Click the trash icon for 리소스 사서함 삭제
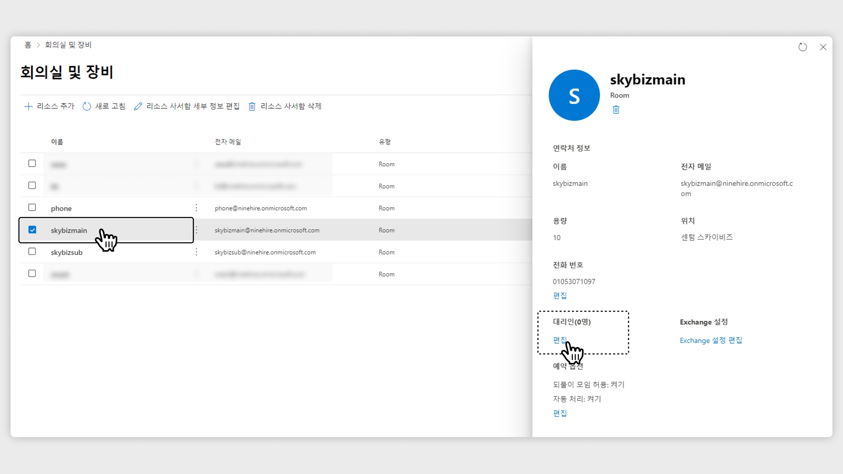 click(252, 106)
